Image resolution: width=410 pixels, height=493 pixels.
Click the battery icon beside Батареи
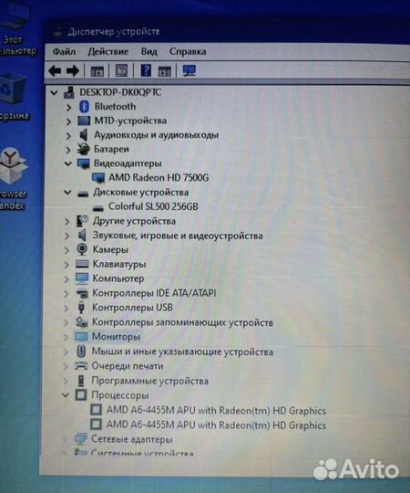click(x=84, y=149)
